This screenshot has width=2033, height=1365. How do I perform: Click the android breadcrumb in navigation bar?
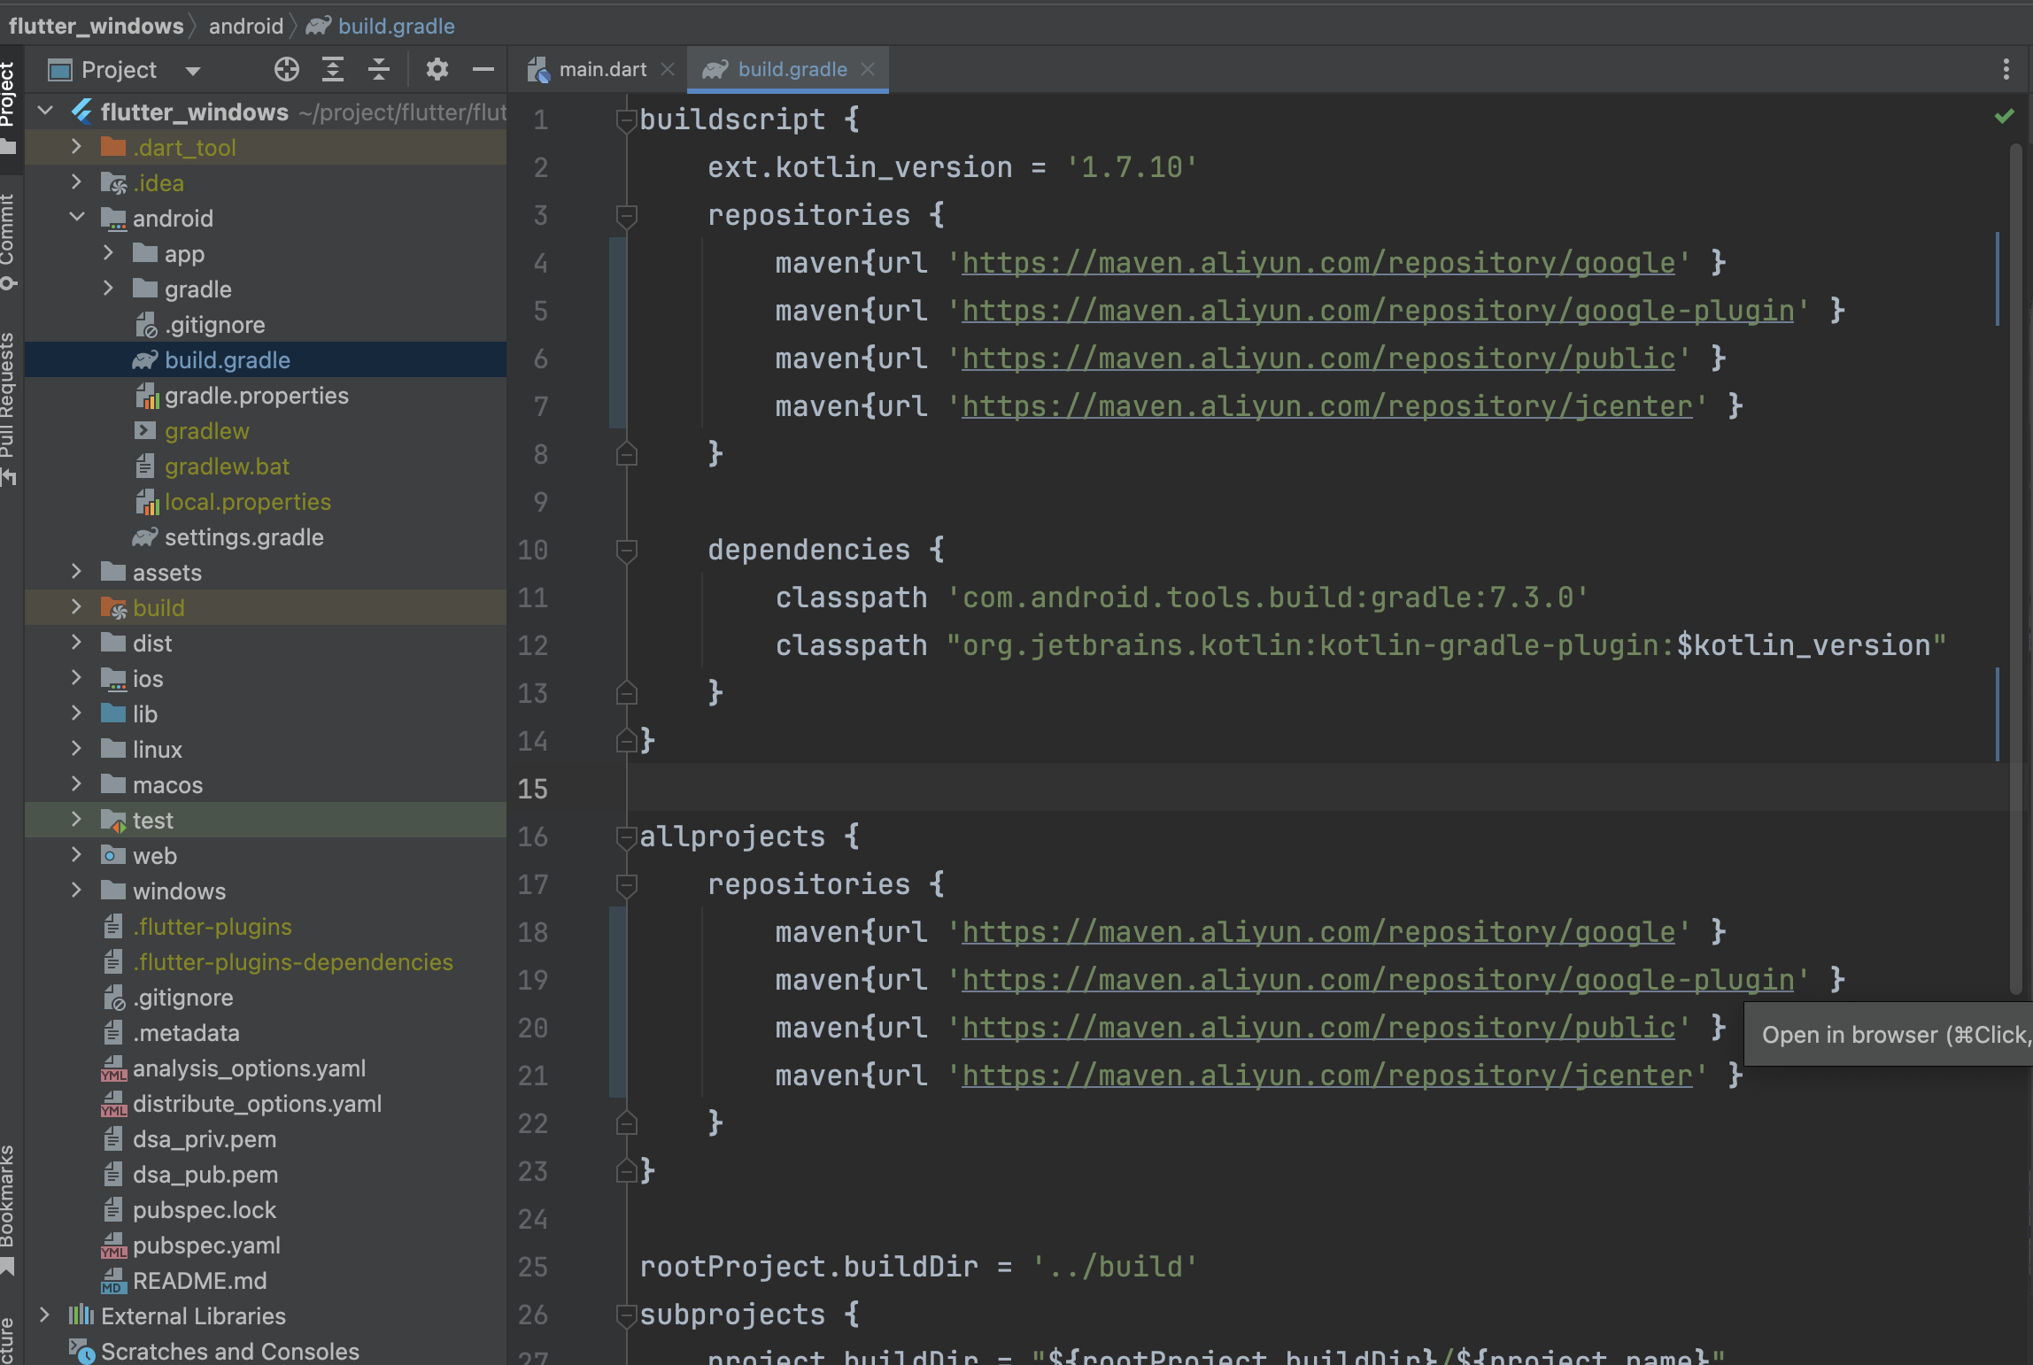pos(245,26)
